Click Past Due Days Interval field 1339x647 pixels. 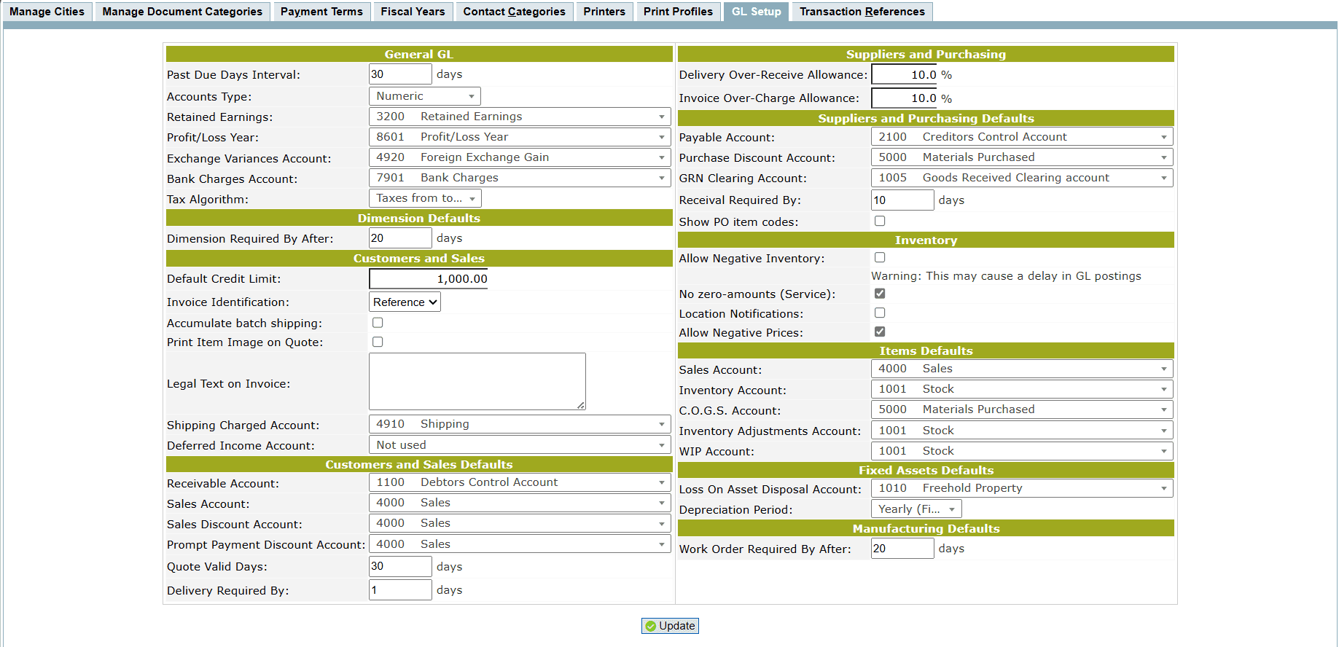[x=400, y=74]
